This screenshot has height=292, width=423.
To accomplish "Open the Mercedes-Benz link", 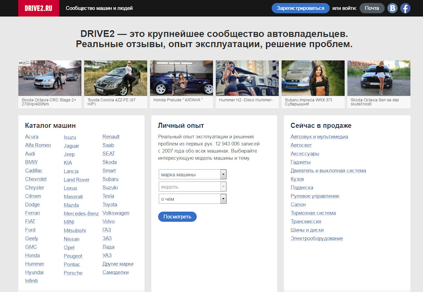I will click(81, 214).
